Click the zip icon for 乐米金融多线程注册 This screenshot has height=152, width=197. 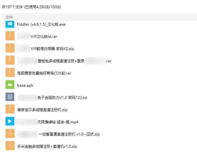[10, 146]
